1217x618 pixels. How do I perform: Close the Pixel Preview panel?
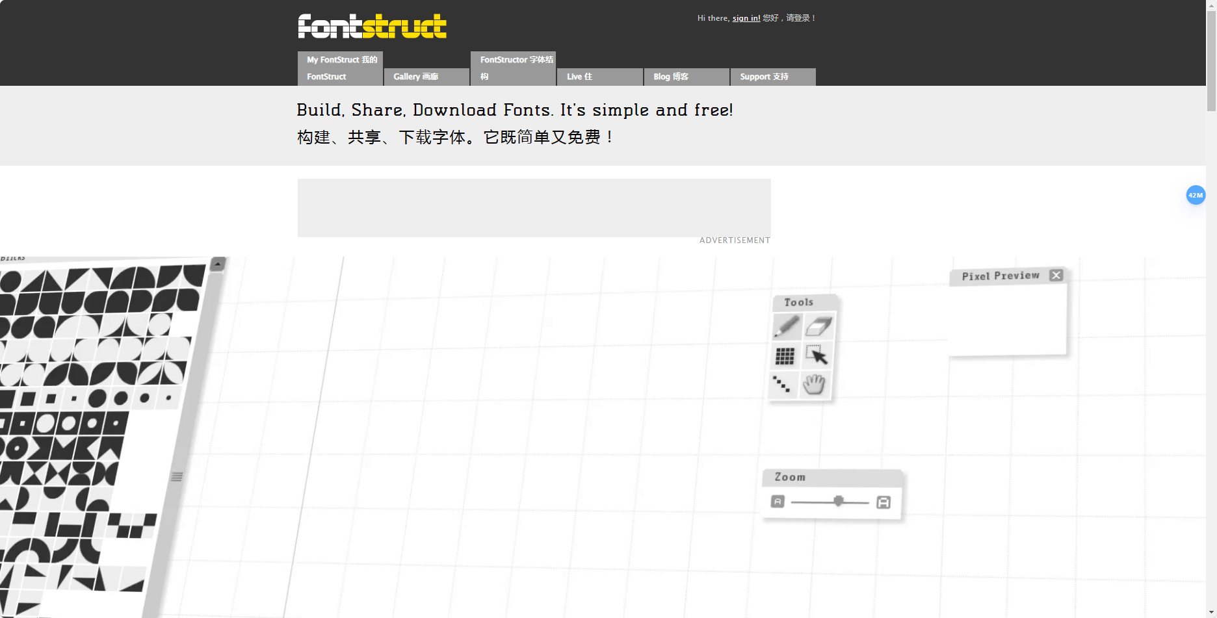pyautogui.click(x=1056, y=275)
